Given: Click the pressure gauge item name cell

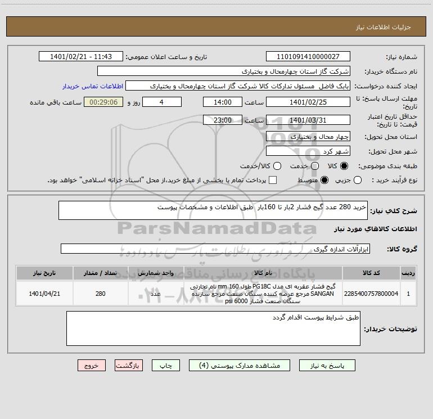Looking at the screenshot, I should [x=263, y=294].
